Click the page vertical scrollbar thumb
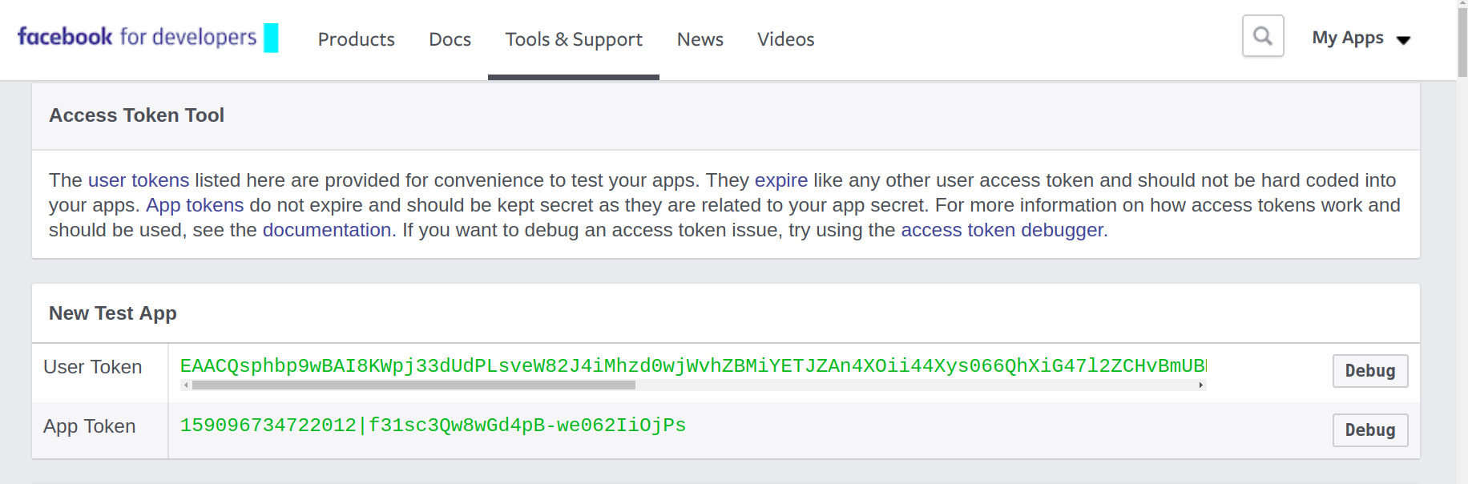 point(1462,42)
